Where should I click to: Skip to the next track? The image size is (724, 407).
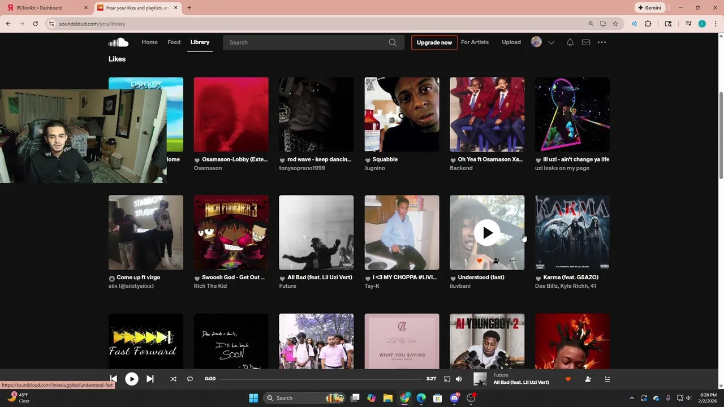tap(150, 379)
